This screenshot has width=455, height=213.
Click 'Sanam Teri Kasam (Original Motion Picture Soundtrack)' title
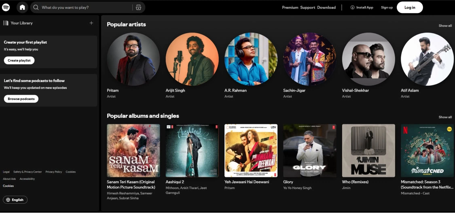(x=131, y=185)
